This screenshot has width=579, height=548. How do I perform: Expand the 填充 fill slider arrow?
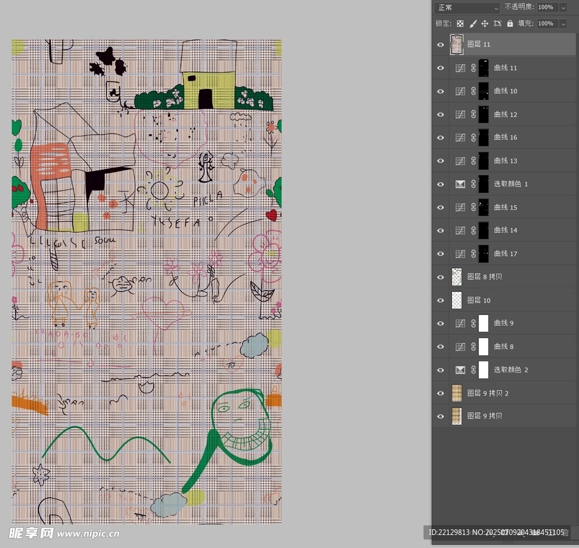563,24
